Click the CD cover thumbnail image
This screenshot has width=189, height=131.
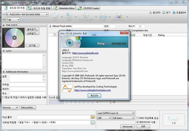[13, 38]
